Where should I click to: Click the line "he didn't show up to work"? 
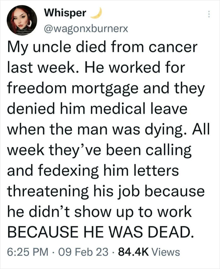pyautogui.click(x=99, y=212)
